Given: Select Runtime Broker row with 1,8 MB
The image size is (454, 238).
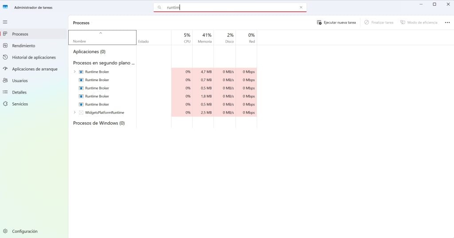Looking at the screenshot, I should (x=162, y=96).
